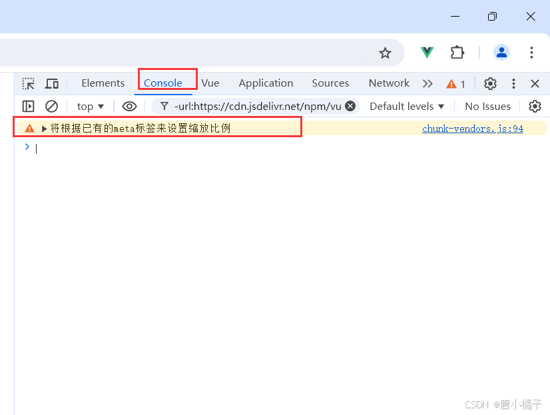Switch to the Network tab
This screenshot has width=550, height=415.
pos(389,83)
